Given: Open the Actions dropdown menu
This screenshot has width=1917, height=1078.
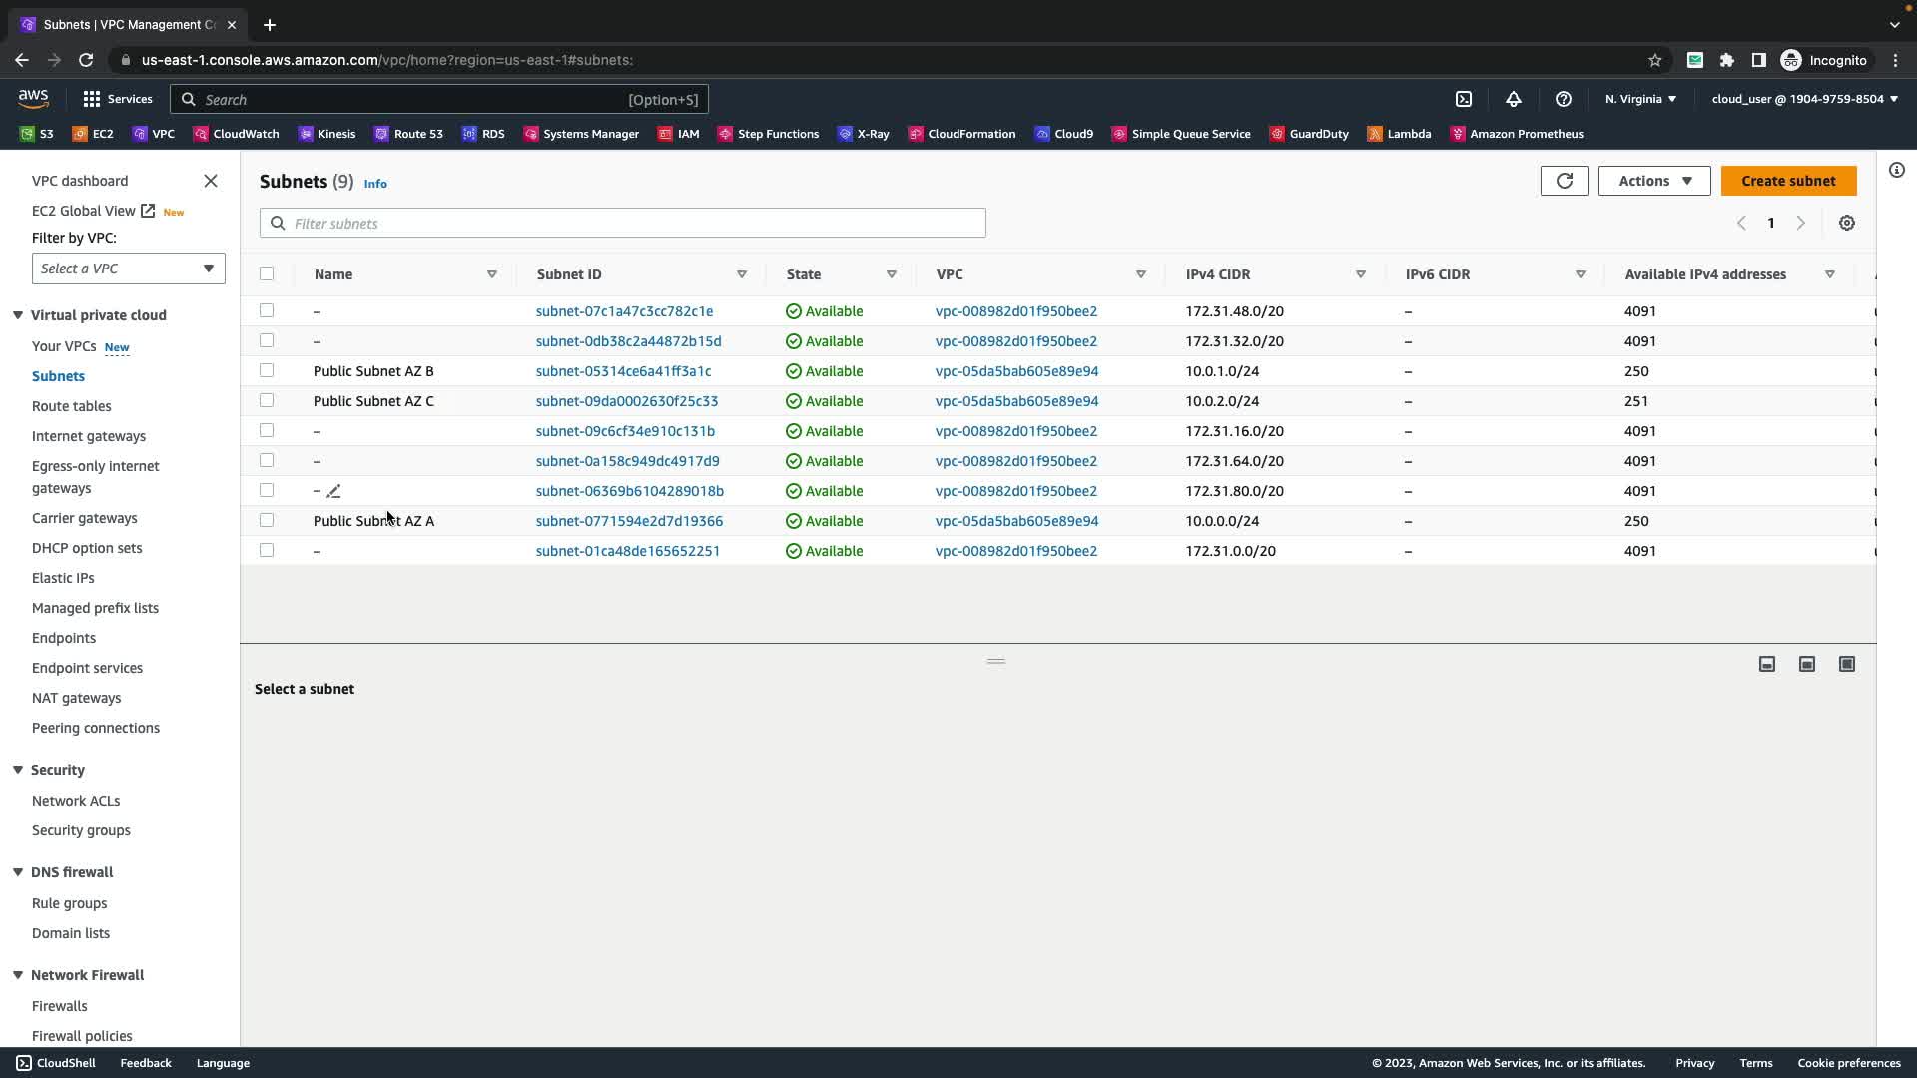Looking at the screenshot, I should [1653, 181].
